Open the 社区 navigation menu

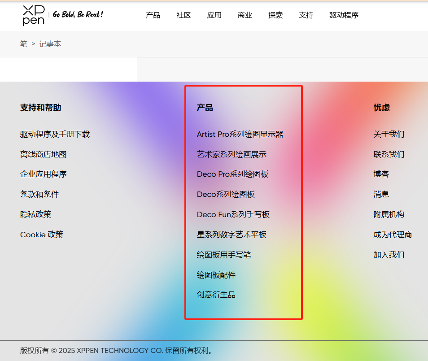pyautogui.click(x=183, y=15)
